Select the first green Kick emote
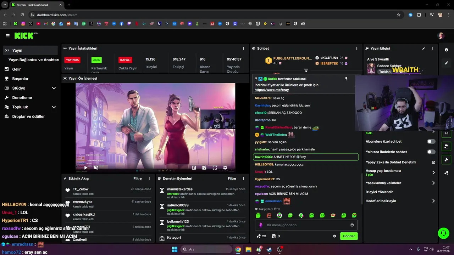Screen dimensions: 454x255 click(x=258, y=215)
